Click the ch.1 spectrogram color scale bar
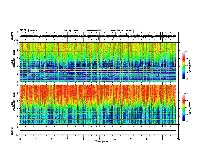Screen dimensions: 201x156 click(184, 65)
